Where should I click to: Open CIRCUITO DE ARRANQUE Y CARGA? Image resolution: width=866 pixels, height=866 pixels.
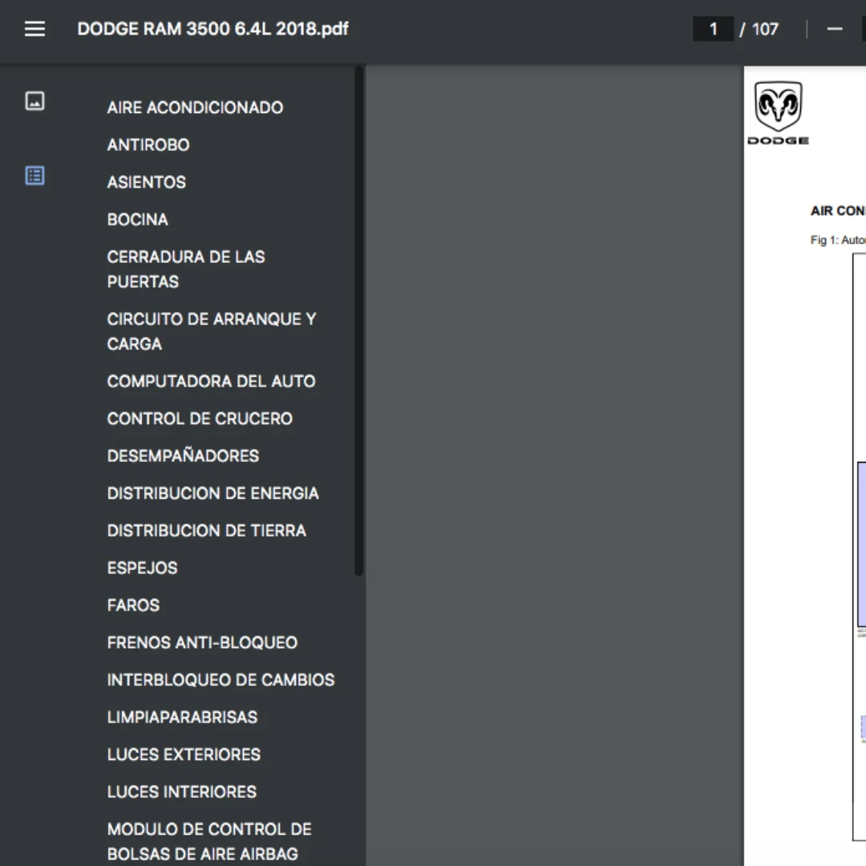[212, 331]
